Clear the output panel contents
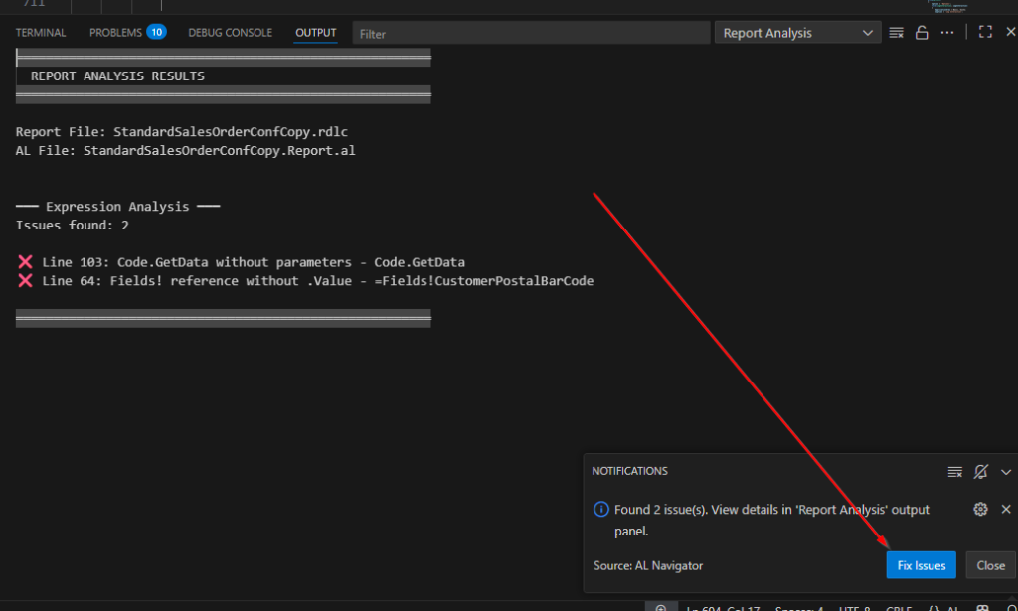Viewport: 1018px width, 611px height. [896, 33]
